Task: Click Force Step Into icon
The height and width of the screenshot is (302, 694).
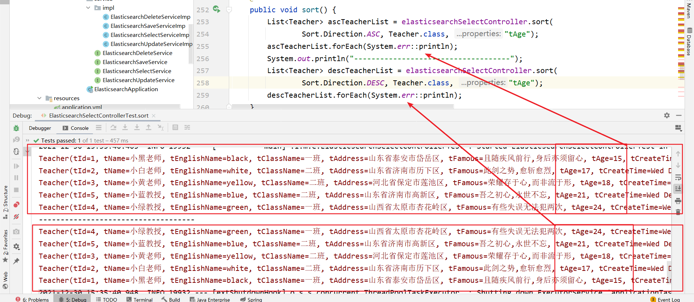Action: pos(137,127)
